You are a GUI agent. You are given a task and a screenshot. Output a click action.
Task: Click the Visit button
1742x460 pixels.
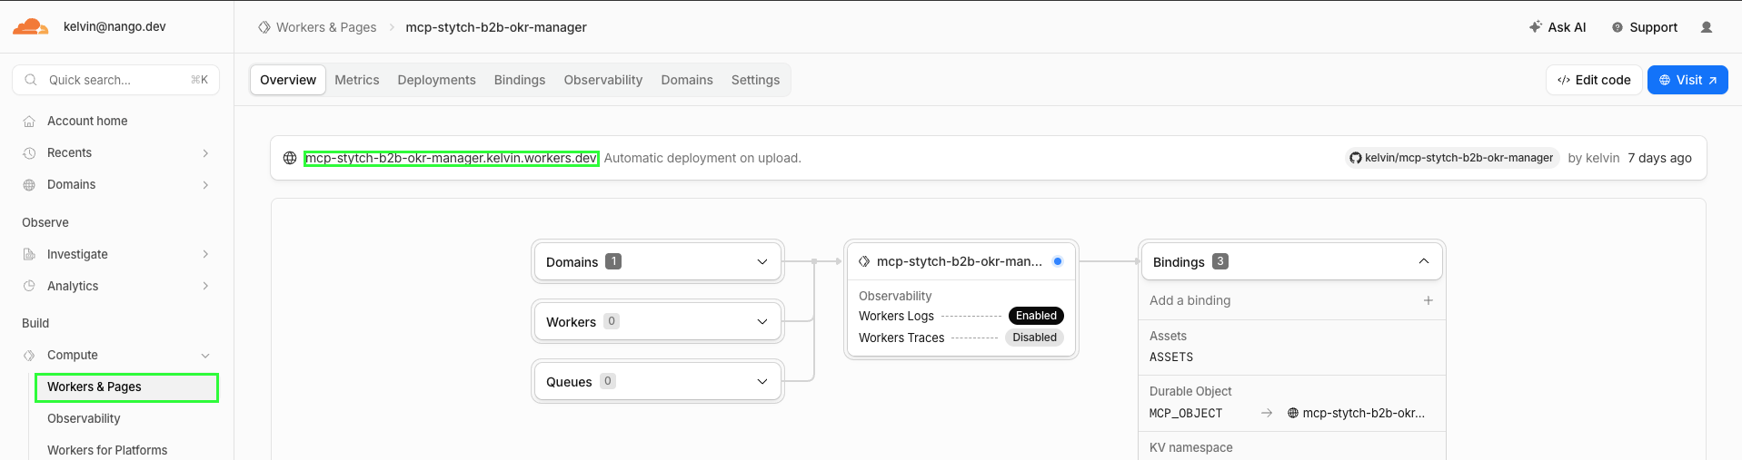pos(1687,80)
